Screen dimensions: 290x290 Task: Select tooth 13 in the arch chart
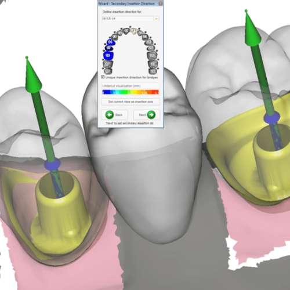click(114, 37)
